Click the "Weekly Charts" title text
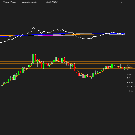Viewport: 135px width, 135px height. (9, 2)
